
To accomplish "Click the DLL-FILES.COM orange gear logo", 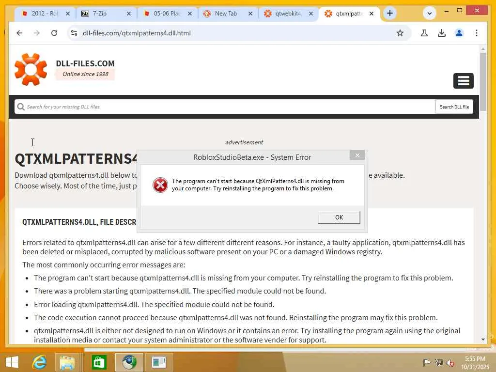I will (31, 69).
